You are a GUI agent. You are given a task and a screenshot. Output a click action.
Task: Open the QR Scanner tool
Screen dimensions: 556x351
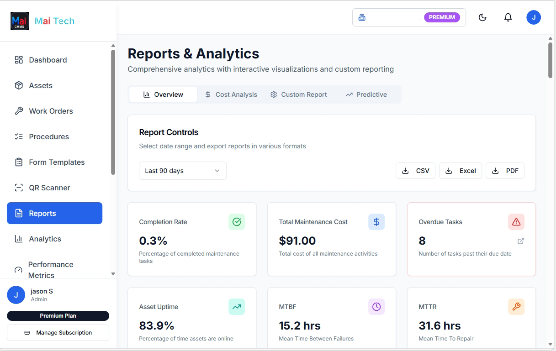coord(49,188)
